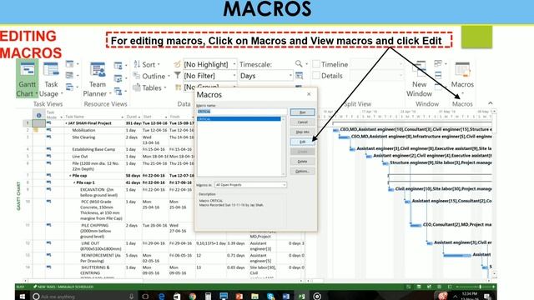Enable the Timeline checkbox

click(316, 64)
